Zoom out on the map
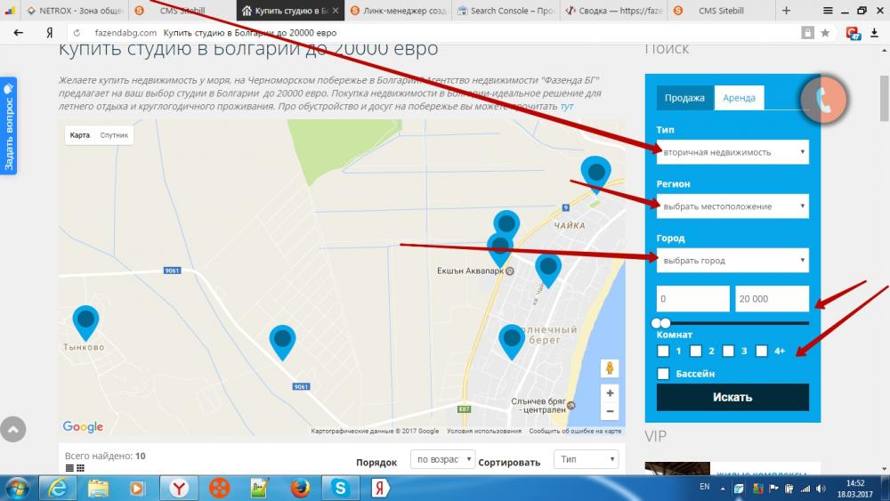The height and width of the screenshot is (501, 890). click(x=610, y=411)
